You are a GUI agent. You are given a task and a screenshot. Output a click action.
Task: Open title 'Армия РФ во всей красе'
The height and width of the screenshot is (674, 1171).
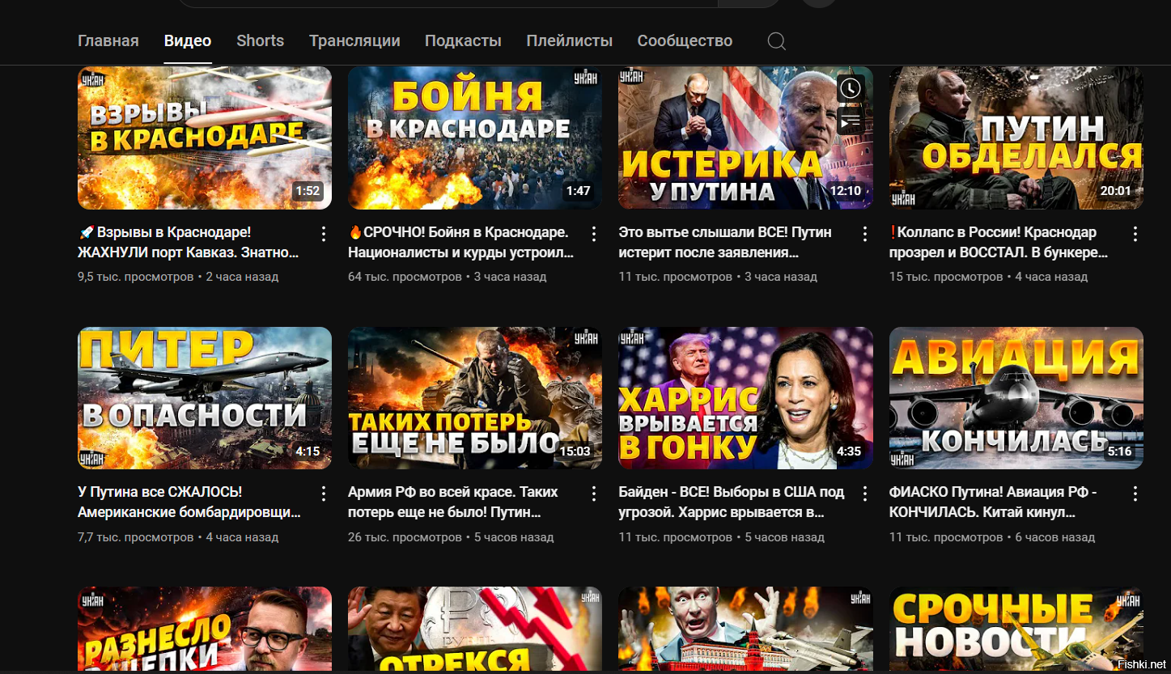pyautogui.click(x=453, y=502)
